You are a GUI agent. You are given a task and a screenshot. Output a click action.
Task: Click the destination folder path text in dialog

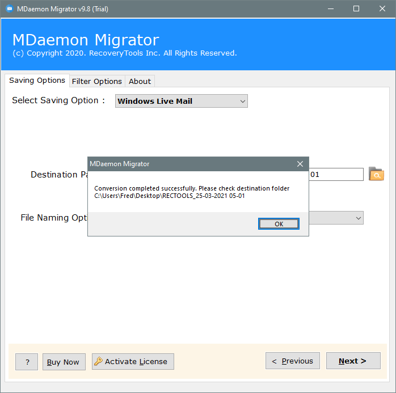170,196
